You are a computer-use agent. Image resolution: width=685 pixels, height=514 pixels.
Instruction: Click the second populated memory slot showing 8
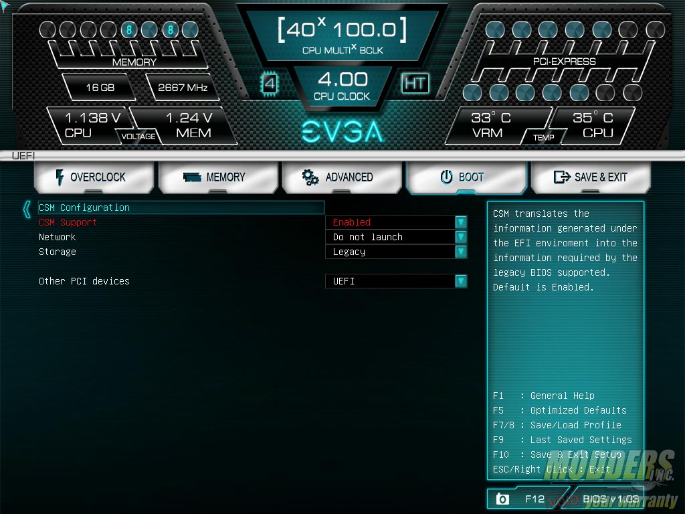point(171,29)
